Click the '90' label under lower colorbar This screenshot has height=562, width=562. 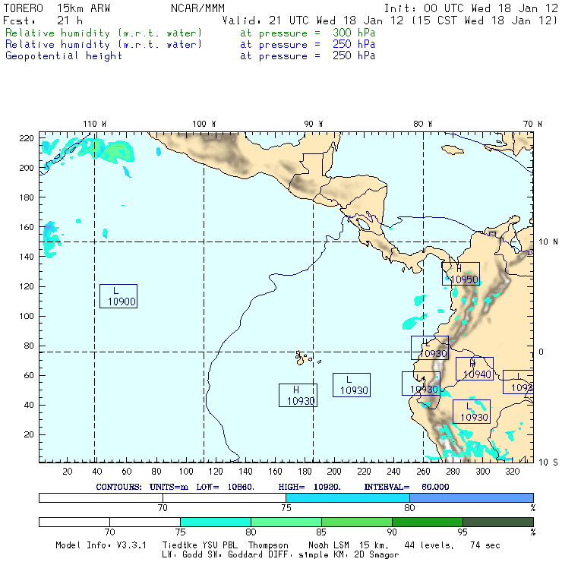click(392, 532)
